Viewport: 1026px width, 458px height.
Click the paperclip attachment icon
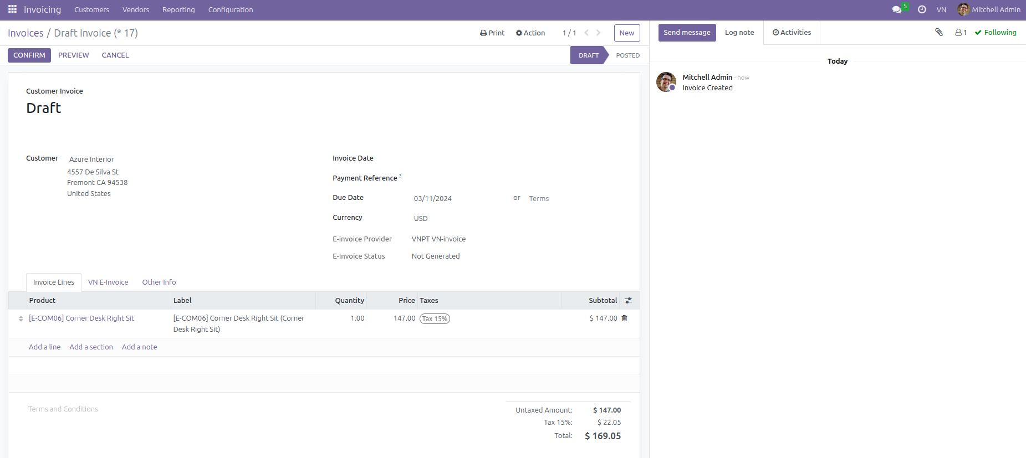[x=939, y=32]
